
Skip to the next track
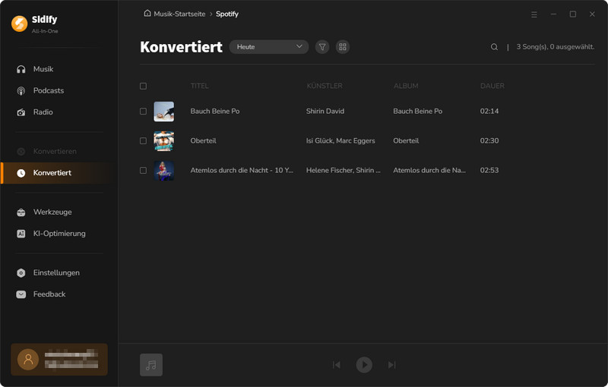(391, 365)
